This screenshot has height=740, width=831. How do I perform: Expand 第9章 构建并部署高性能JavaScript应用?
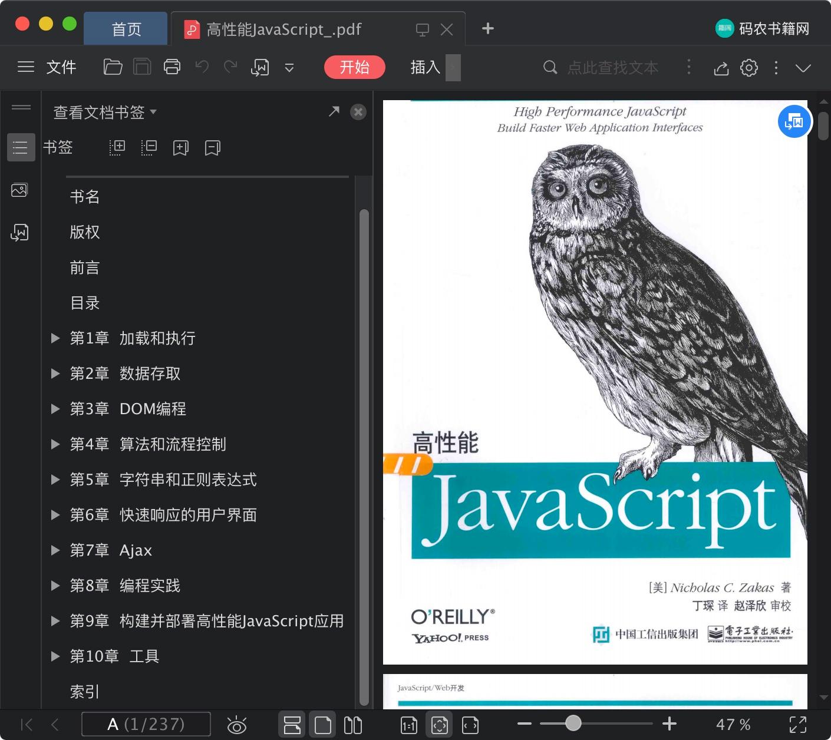point(55,621)
